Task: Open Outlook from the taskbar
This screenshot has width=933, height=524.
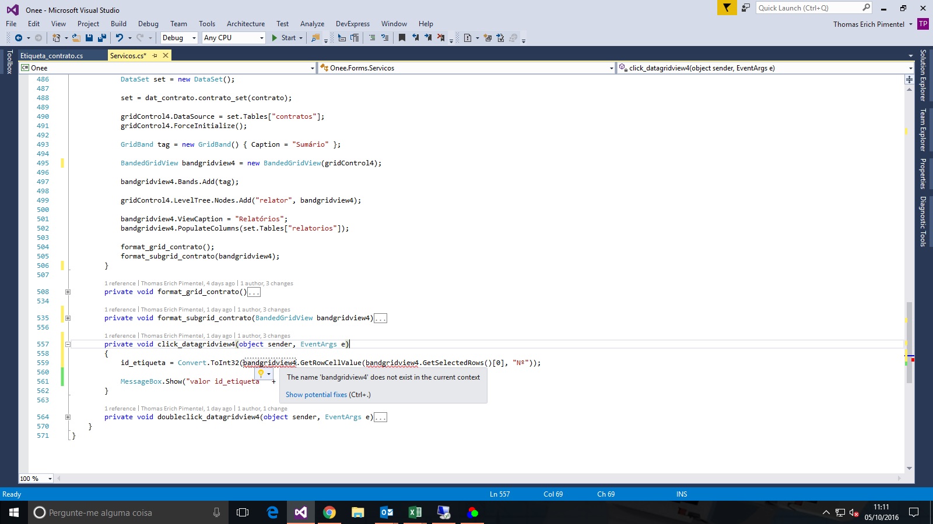Action: pos(387,512)
